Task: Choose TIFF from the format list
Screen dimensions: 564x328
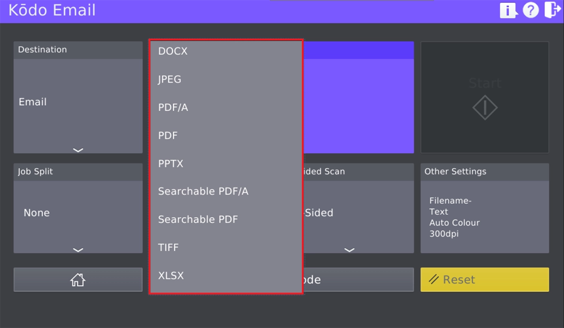Action: [168, 247]
